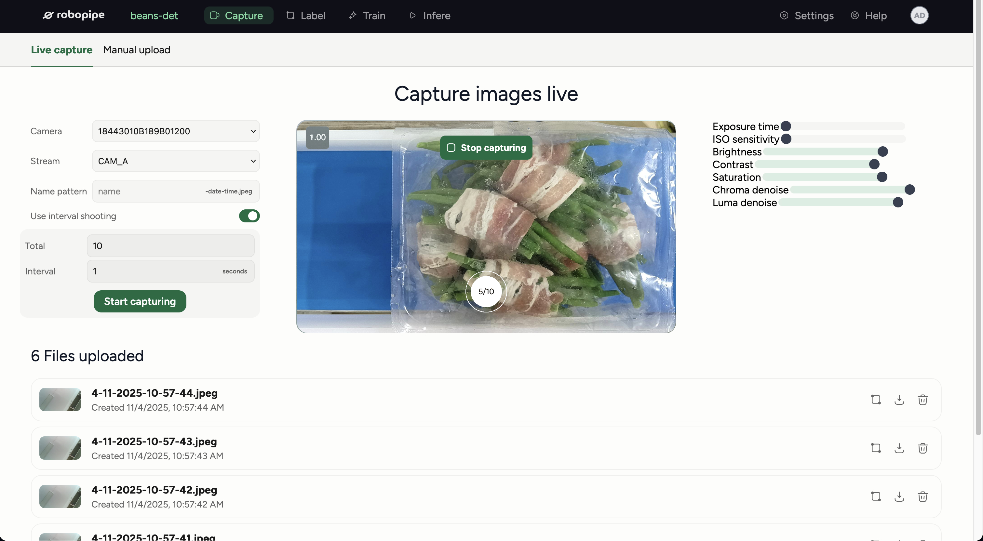Download the file 4-11-2025-10-57-44.jpeg
This screenshot has width=983, height=541.
[899, 400]
